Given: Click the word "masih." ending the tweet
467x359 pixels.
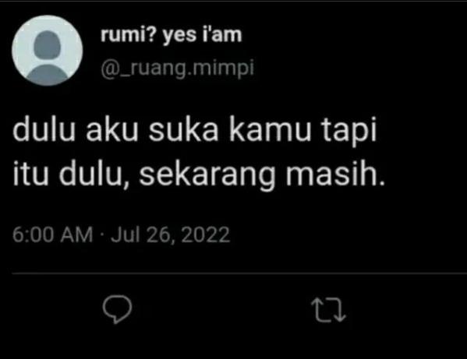Looking at the screenshot, I should tap(336, 174).
